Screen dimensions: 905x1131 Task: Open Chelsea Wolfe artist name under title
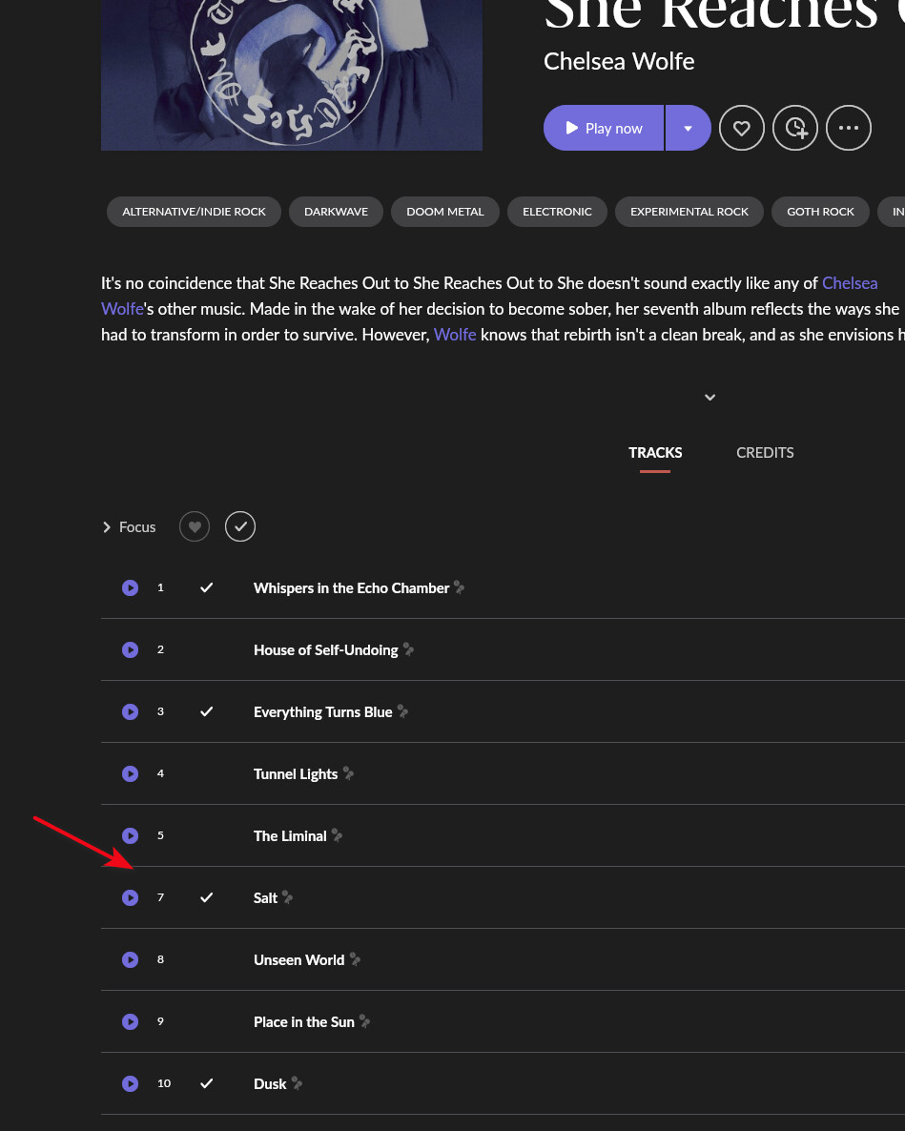click(x=619, y=61)
